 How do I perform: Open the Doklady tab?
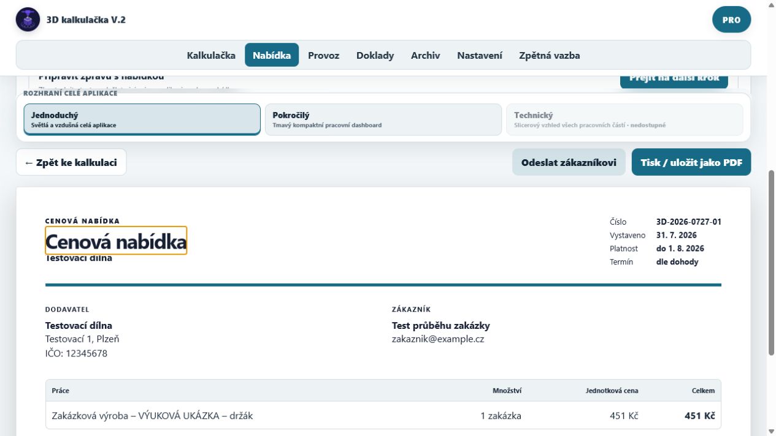coord(375,55)
